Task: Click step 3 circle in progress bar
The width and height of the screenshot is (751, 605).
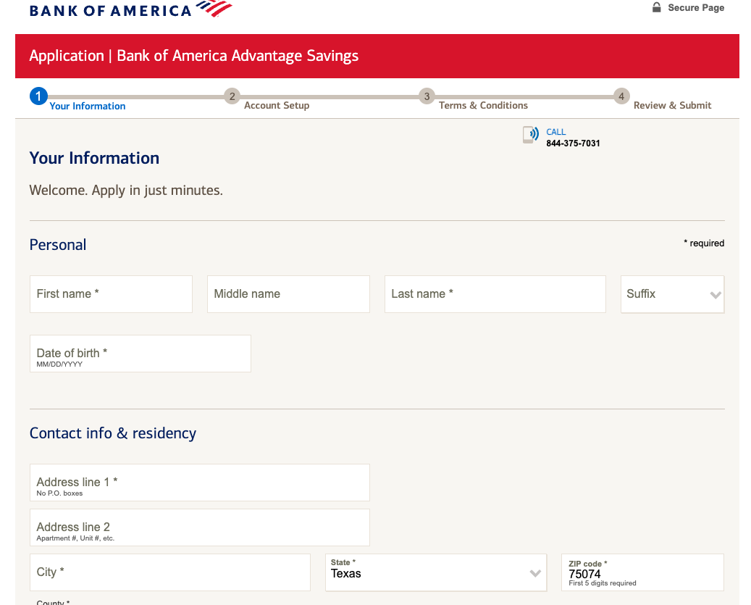Action: [x=427, y=96]
